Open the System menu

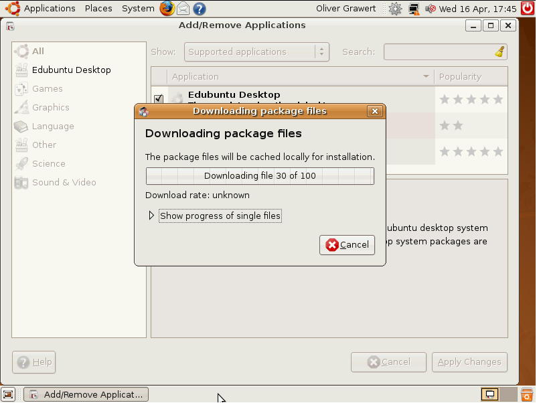(138, 9)
